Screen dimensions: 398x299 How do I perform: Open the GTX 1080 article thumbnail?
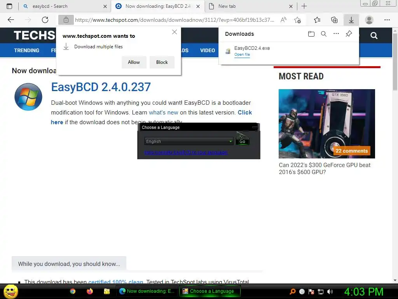coord(326,123)
